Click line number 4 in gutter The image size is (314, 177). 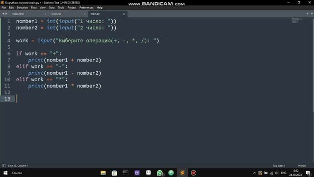[9, 40]
